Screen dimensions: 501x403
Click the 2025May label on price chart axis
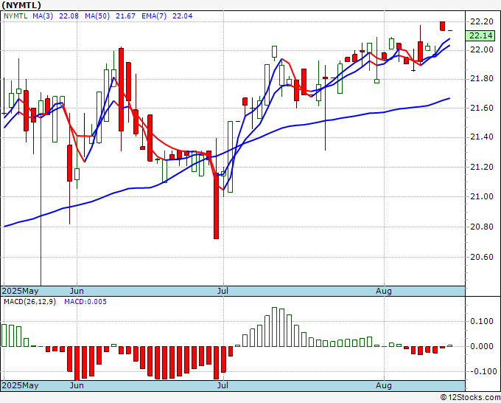point(20,291)
